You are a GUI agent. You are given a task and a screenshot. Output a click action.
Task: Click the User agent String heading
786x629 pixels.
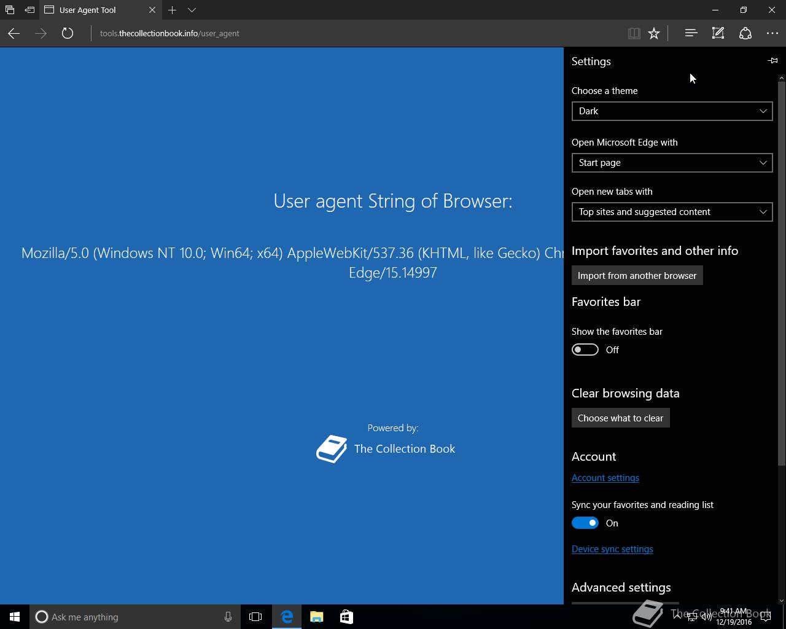point(393,201)
